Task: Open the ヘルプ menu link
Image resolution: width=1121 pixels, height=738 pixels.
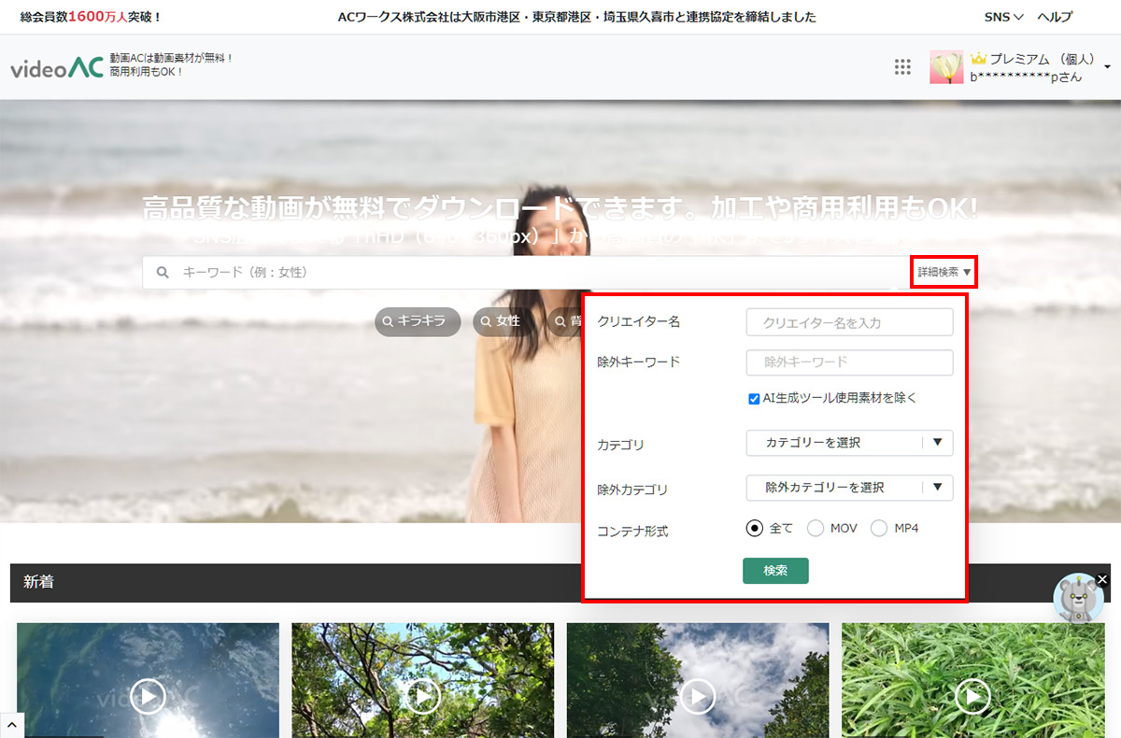Action: point(1055,17)
